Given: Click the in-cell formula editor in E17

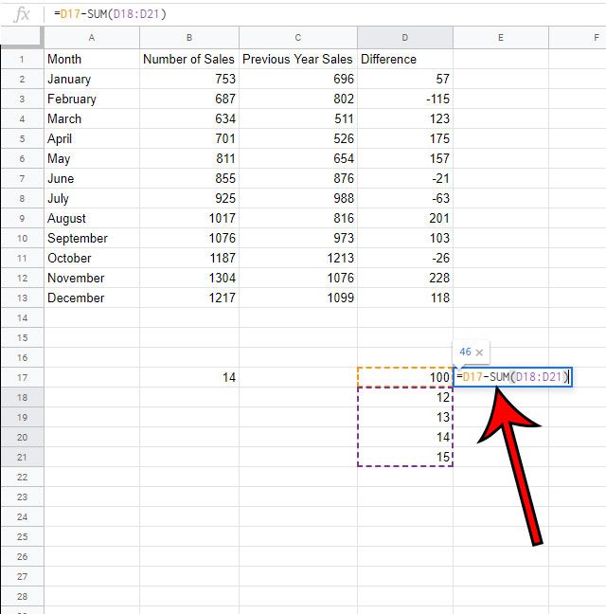Looking at the screenshot, I should 513,377.
